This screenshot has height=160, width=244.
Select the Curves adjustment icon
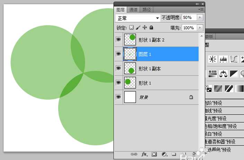tap(234, 59)
